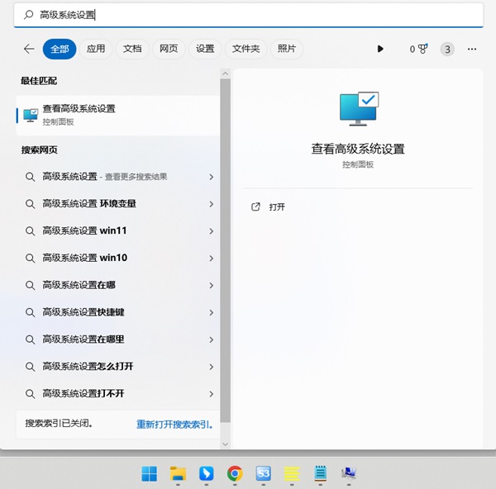The image size is (496, 489).
Task: Click the account avatar labeled 3
Action: tap(447, 49)
